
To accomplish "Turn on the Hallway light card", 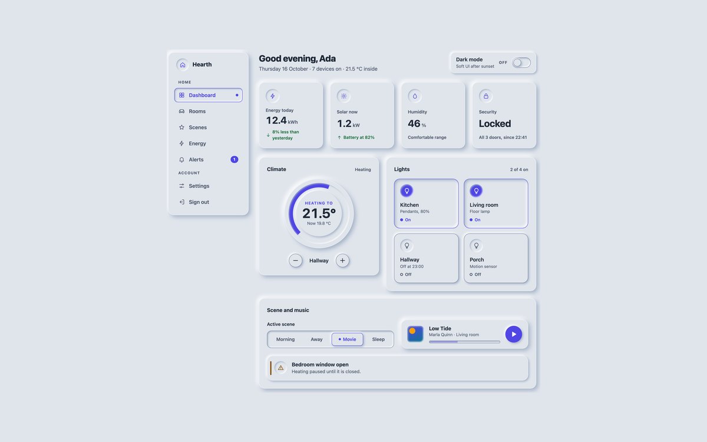I will pos(426,258).
